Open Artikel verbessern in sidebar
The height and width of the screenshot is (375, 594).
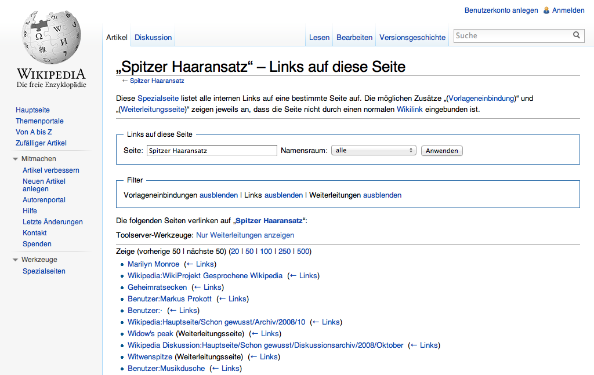pos(51,170)
